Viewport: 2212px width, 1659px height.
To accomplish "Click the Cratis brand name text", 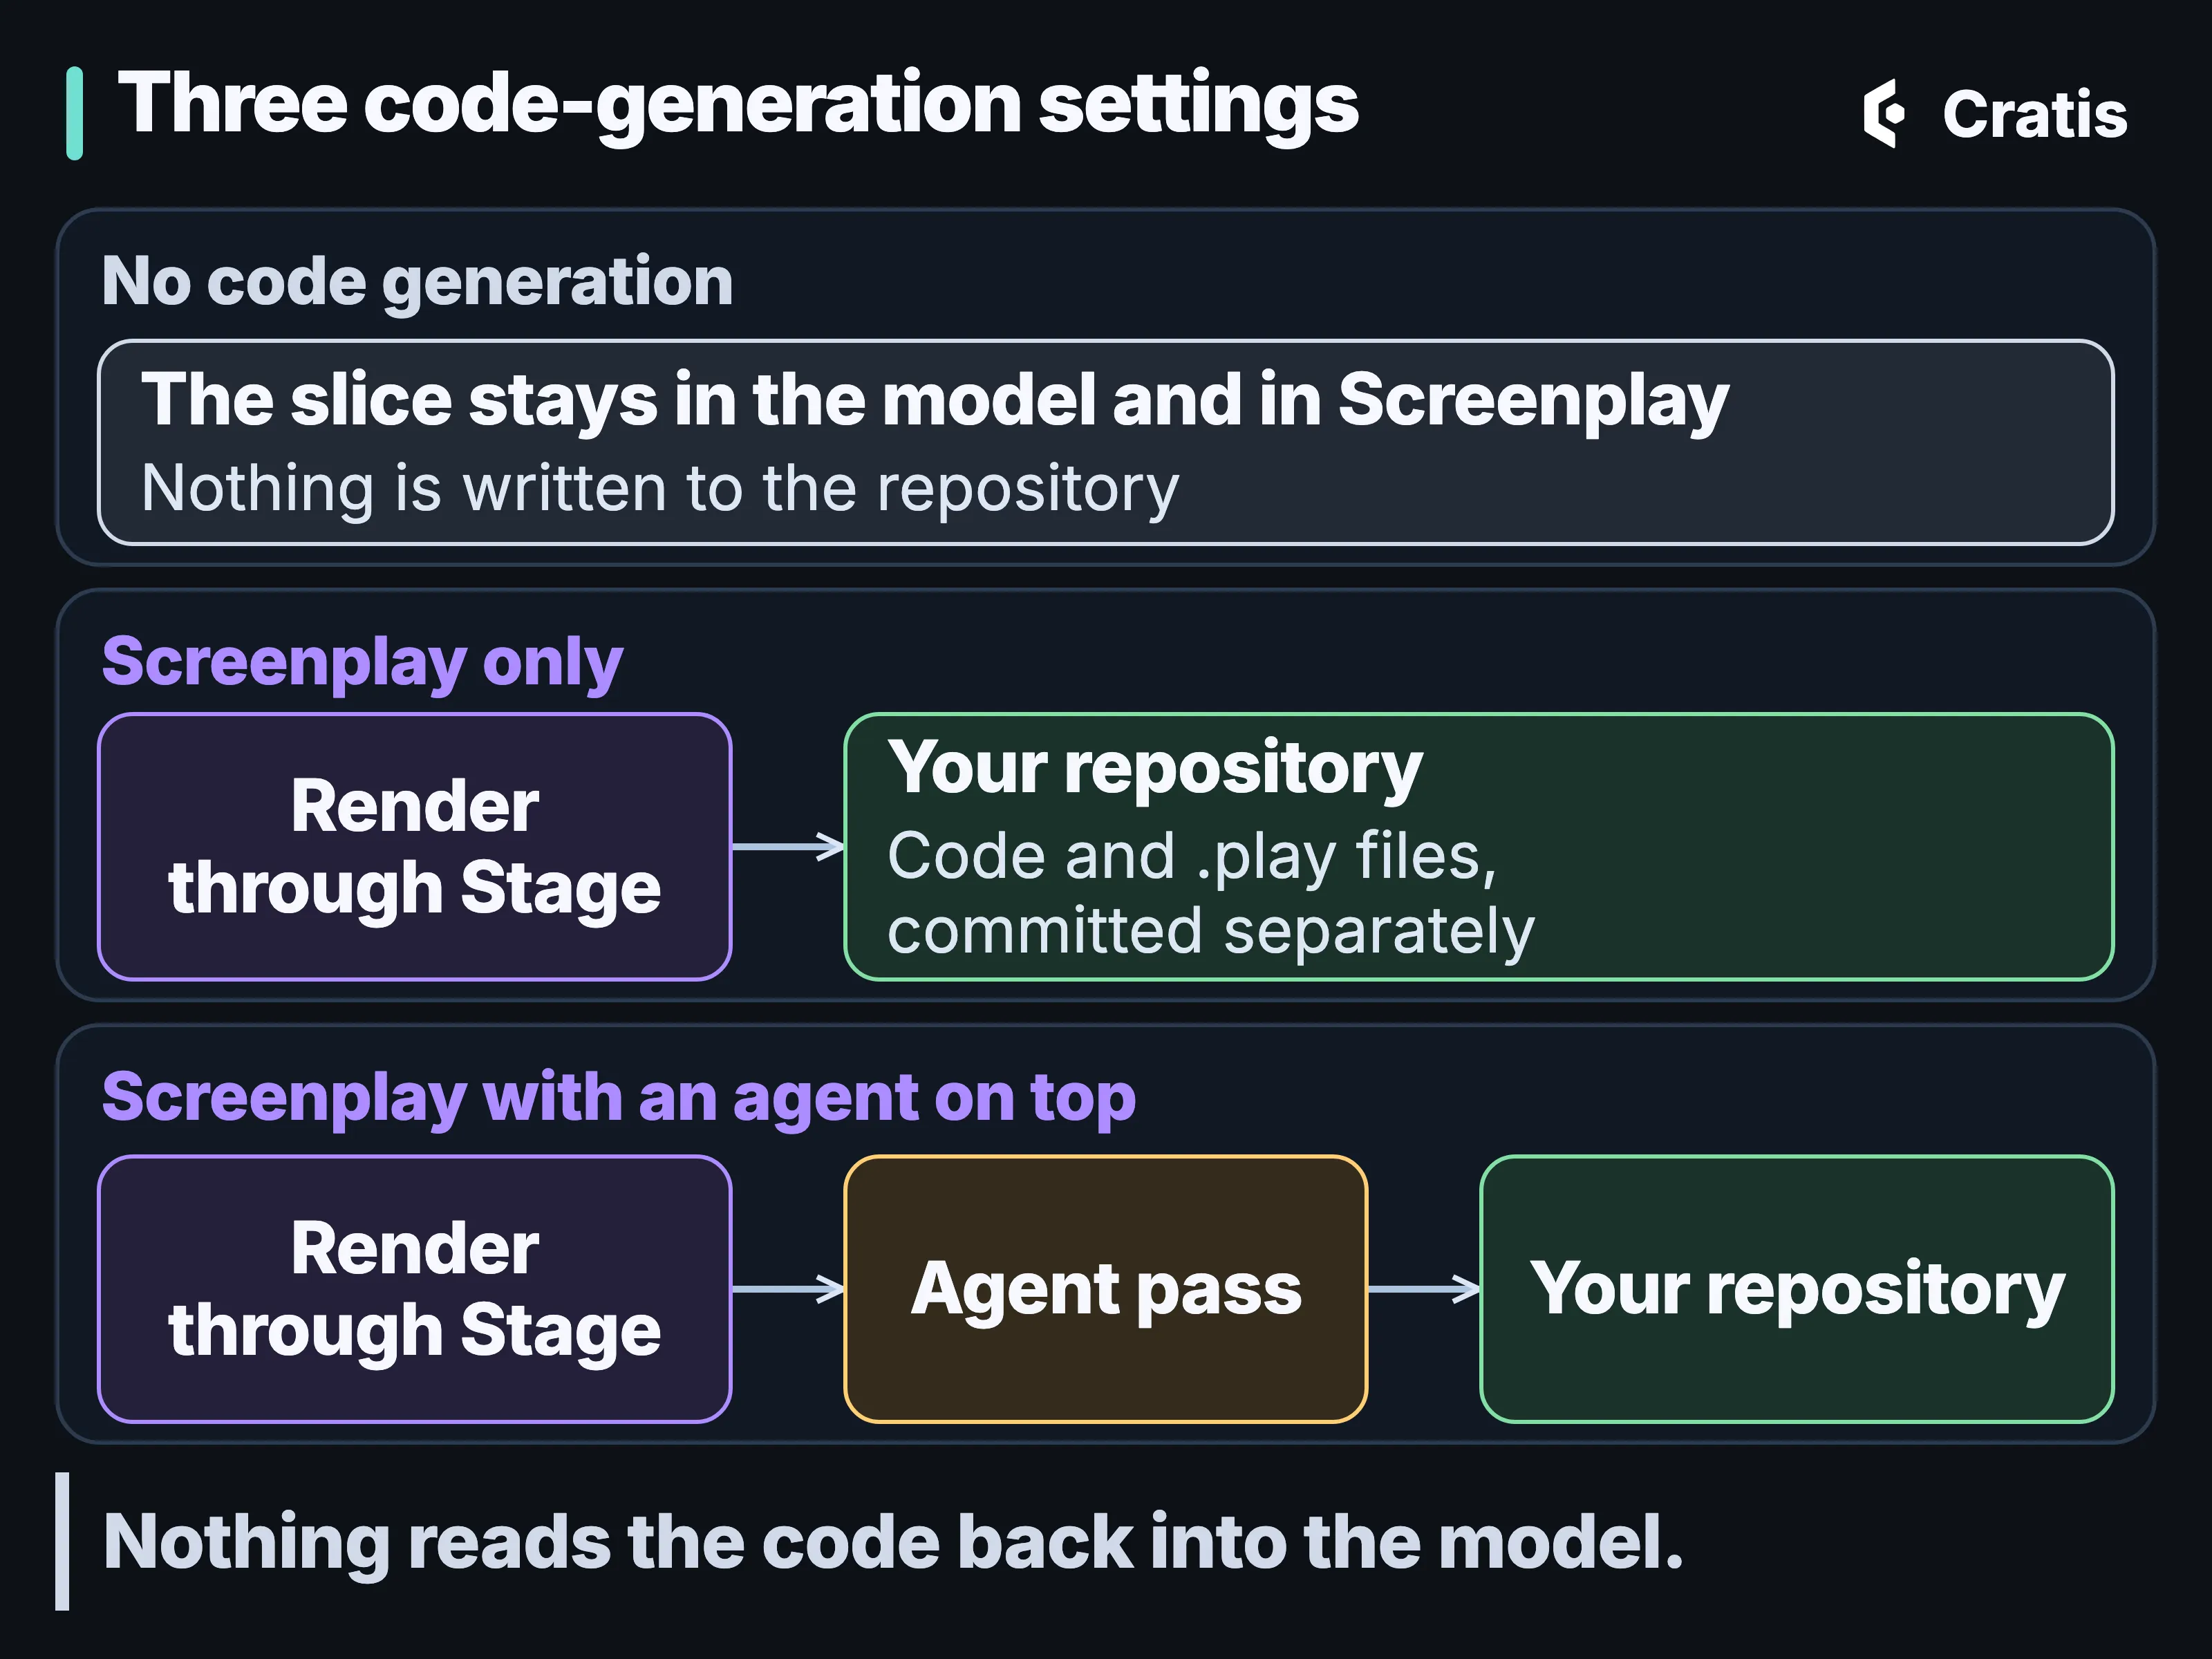I will [x=2034, y=114].
